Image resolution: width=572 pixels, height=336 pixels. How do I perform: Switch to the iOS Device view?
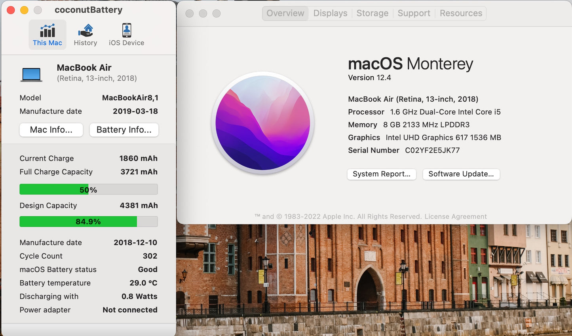pos(126,34)
